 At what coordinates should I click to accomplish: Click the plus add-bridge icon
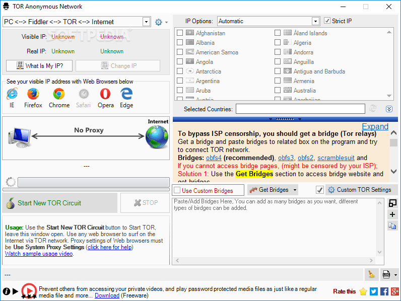[392, 214]
